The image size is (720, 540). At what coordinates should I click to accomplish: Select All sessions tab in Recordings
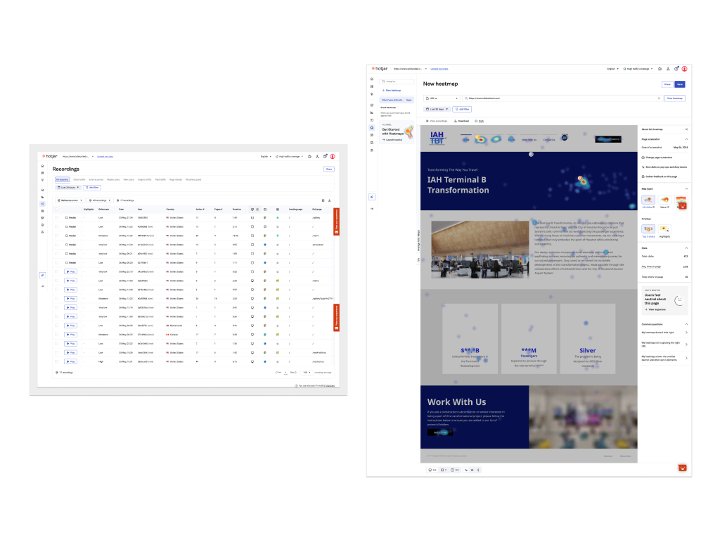[x=62, y=179]
